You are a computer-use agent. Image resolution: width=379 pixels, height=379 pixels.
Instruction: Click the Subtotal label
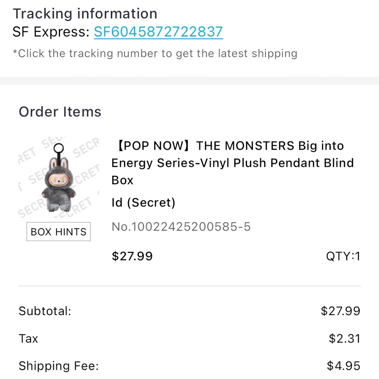[45, 311]
